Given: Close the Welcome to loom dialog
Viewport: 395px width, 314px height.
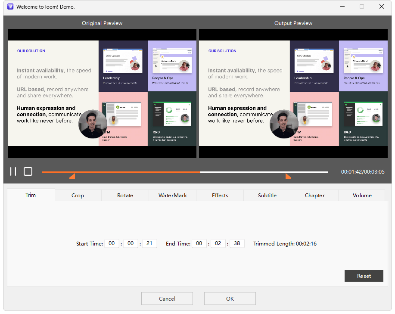Looking at the screenshot, I should (x=381, y=6).
